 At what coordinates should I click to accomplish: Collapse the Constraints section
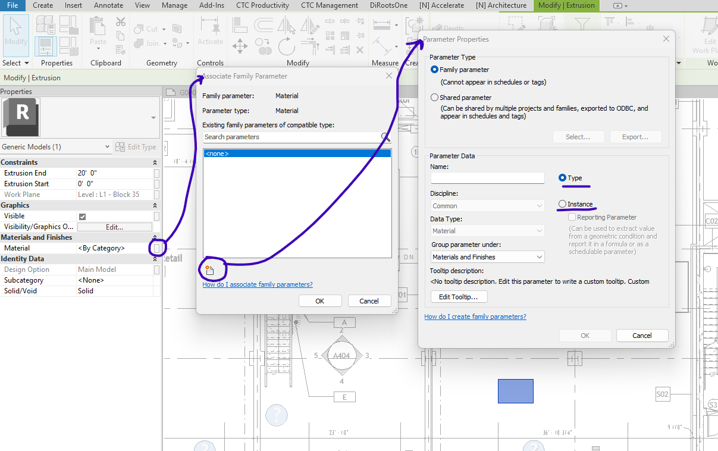[x=155, y=162]
